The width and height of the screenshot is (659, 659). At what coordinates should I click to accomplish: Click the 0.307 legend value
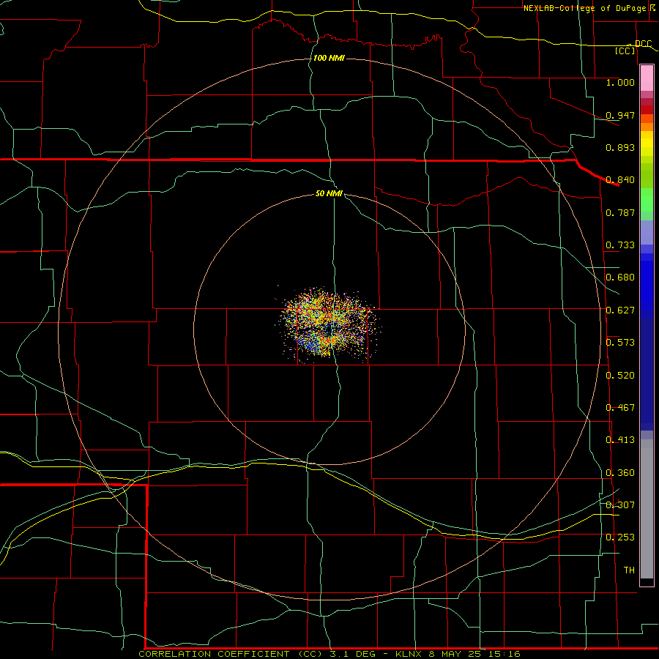coord(620,505)
